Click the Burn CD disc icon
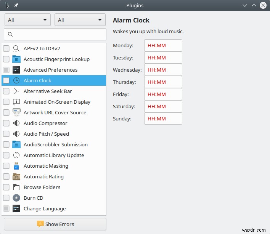 [x=16, y=198]
